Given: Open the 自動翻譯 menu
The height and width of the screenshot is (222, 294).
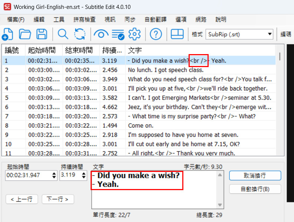Looking at the screenshot, I should pyautogui.click(x=155, y=19).
